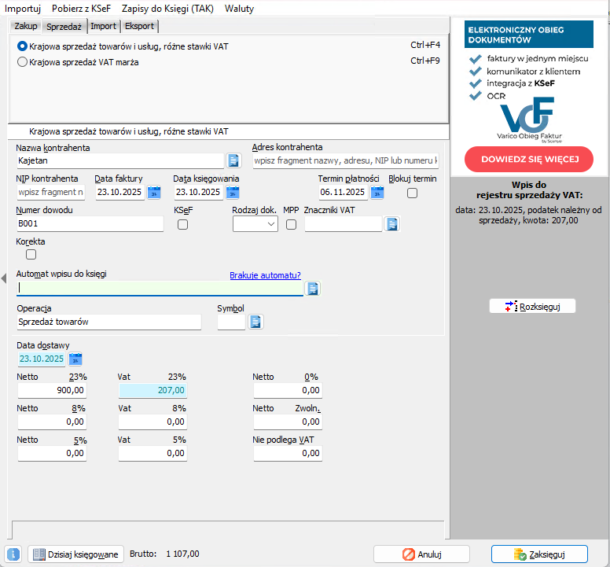Click the Netto 23% amount field
610x567 pixels.
pyautogui.click(x=52, y=390)
